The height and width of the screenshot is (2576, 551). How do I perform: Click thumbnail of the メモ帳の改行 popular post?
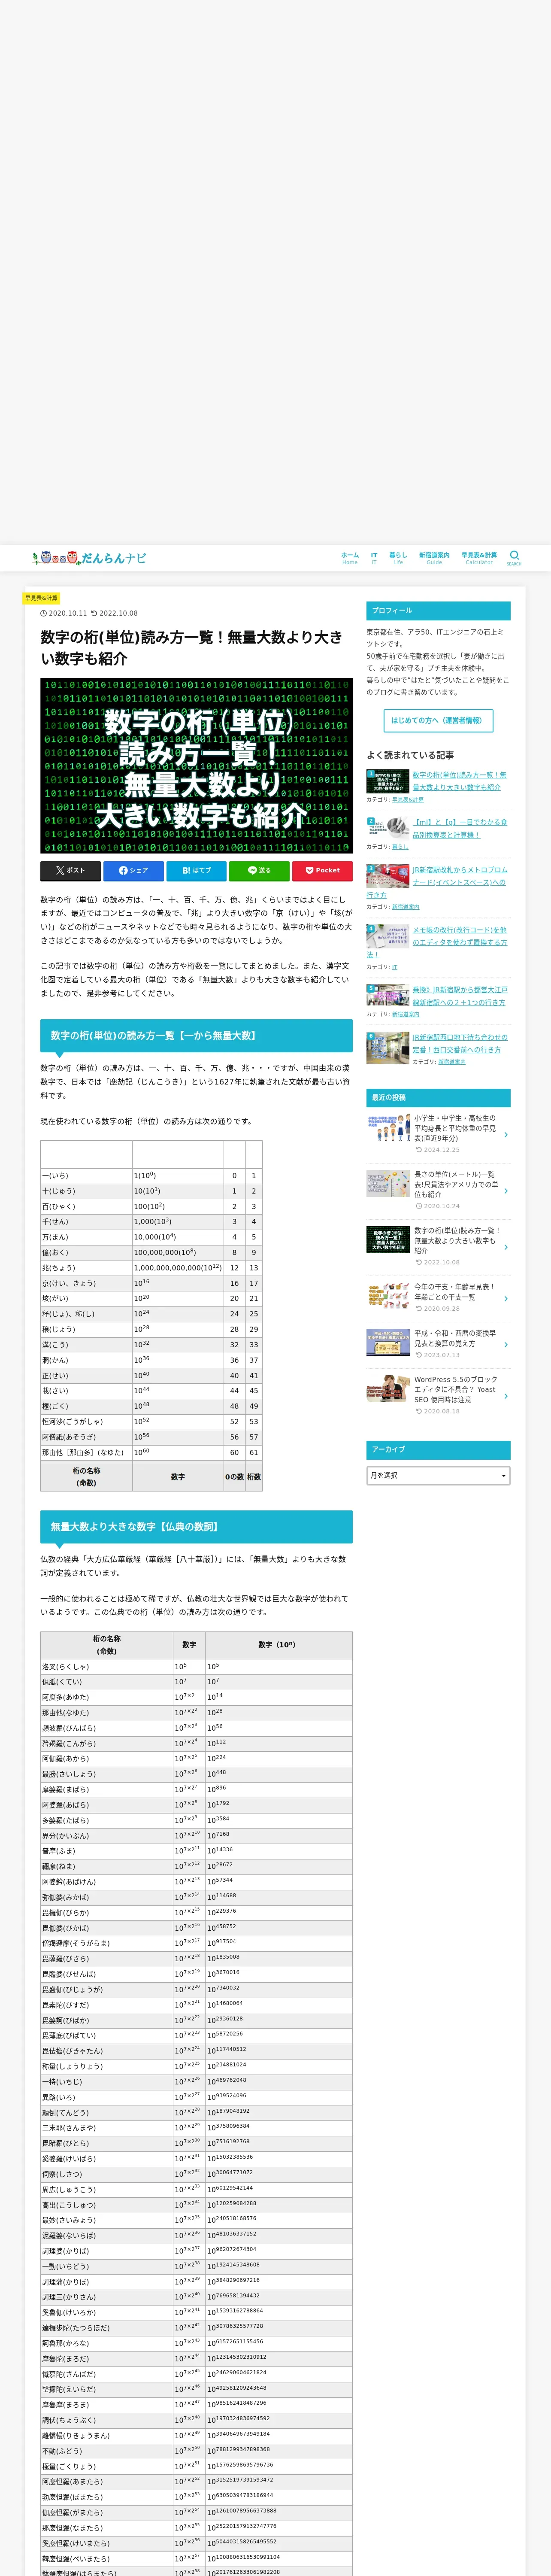pyautogui.click(x=387, y=937)
